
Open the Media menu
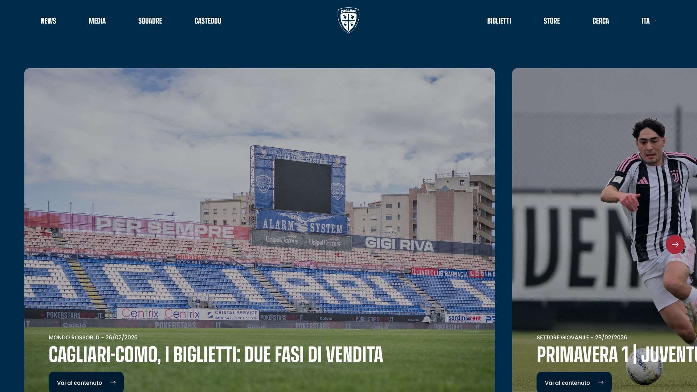pos(97,21)
